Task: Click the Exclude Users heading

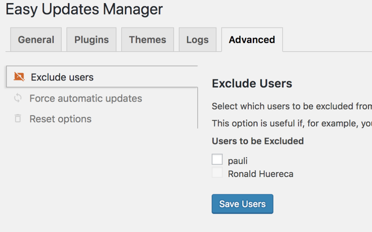Action: [252, 83]
